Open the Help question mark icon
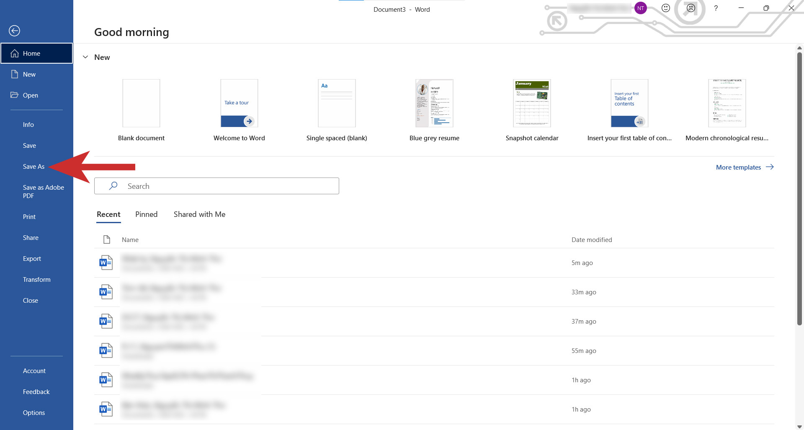The width and height of the screenshot is (804, 430). 716,8
